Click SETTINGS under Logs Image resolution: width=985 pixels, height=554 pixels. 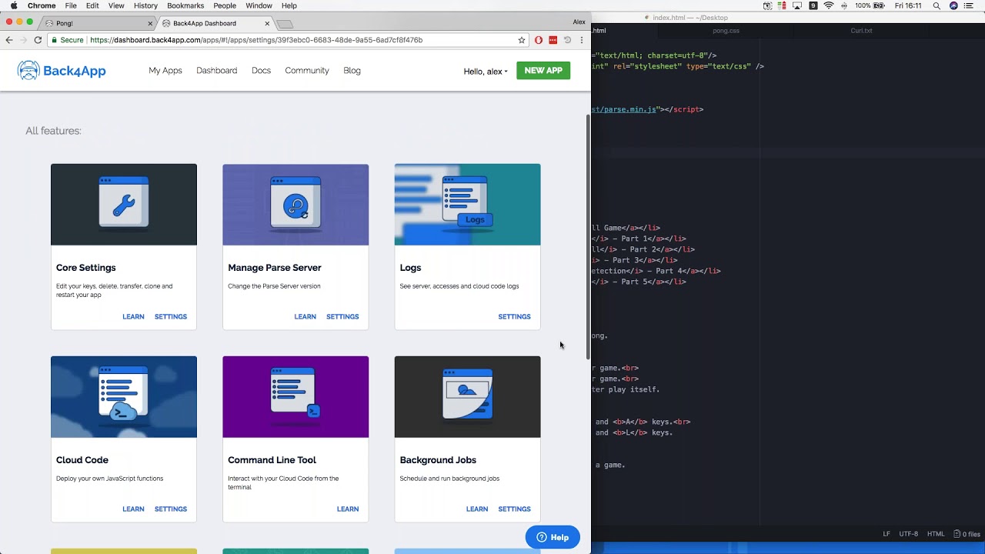click(514, 317)
